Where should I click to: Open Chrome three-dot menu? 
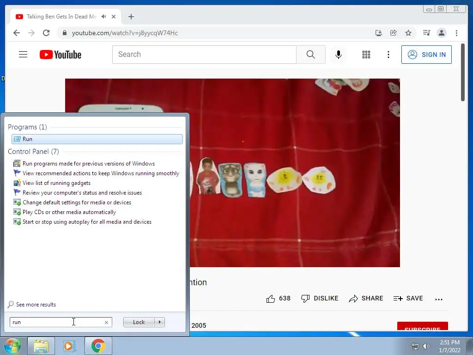pyautogui.click(x=456, y=33)
